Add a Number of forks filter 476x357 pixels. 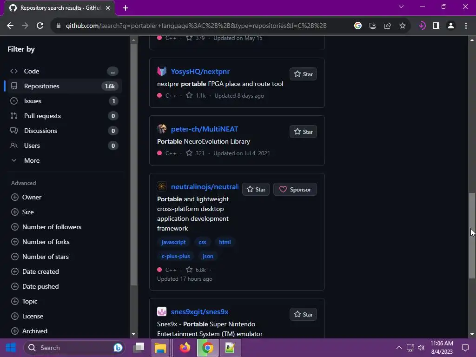click(x=40, y=242)
